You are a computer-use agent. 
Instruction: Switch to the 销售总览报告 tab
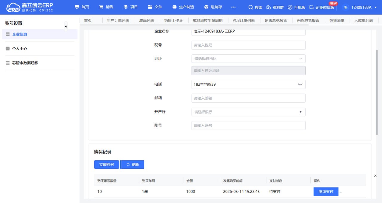[x=276, y=21]
